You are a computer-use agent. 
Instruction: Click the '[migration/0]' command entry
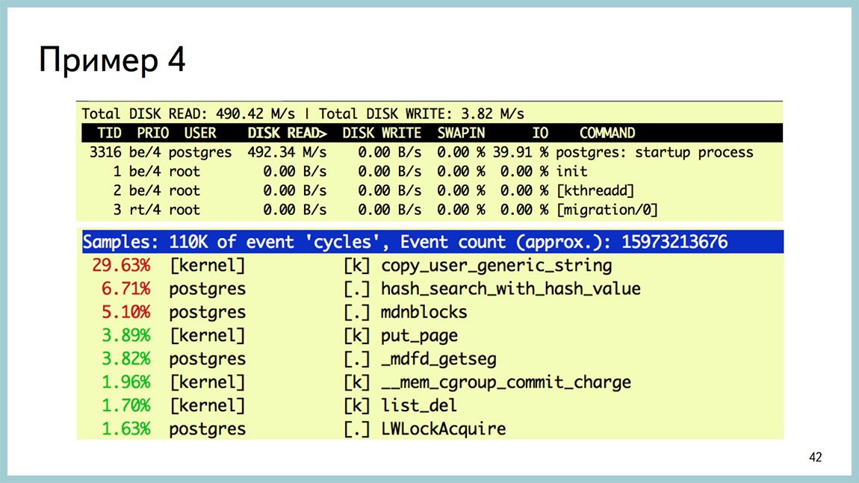click(607, 210)
